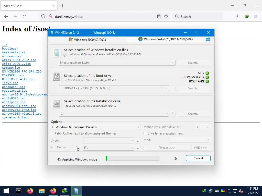Viewport: 262px width, 196px height.
Task: Click the MBR green status indicator
Action: pyautogui.click(x=207, y=73)
